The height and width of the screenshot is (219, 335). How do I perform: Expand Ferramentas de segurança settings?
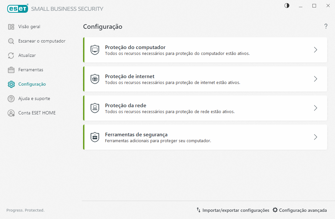pos(315,137)
